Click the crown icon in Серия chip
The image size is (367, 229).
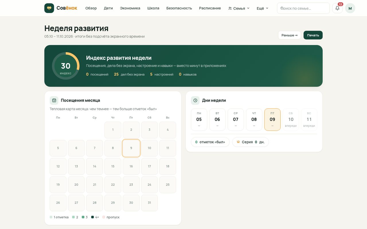pyautogui.click(x=238, y=142)
